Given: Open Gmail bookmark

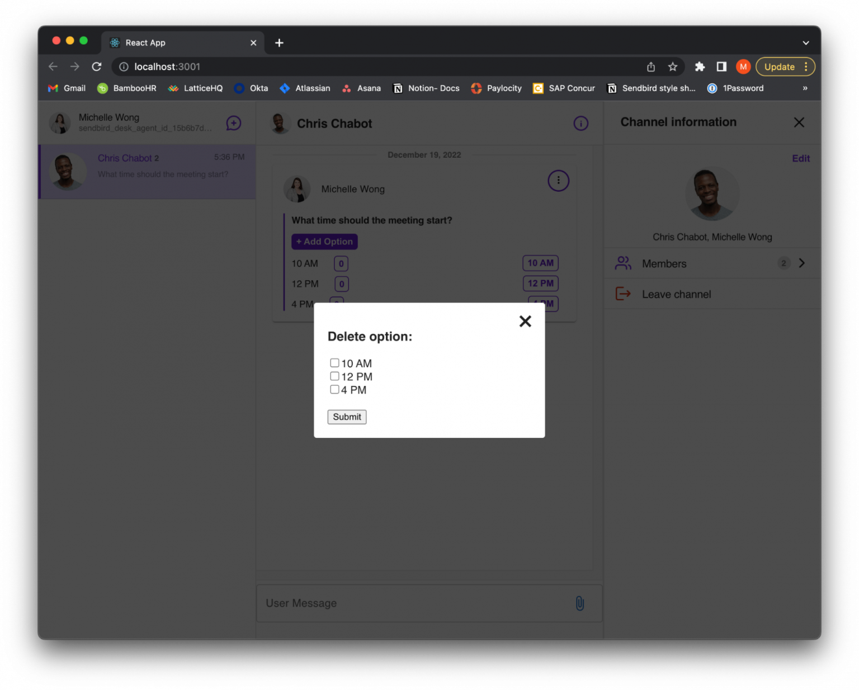Looking at the screenshot, I should pyautogui.click(x=67, y=88).
